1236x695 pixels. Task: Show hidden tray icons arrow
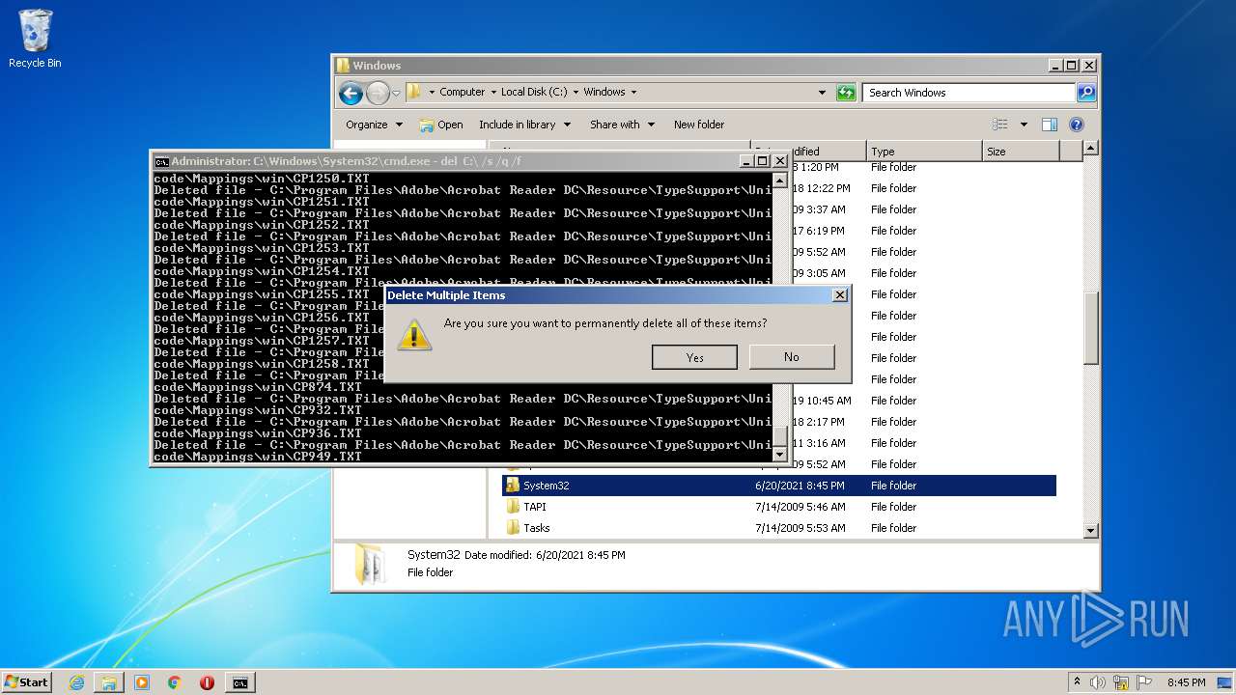[1077, 682]
